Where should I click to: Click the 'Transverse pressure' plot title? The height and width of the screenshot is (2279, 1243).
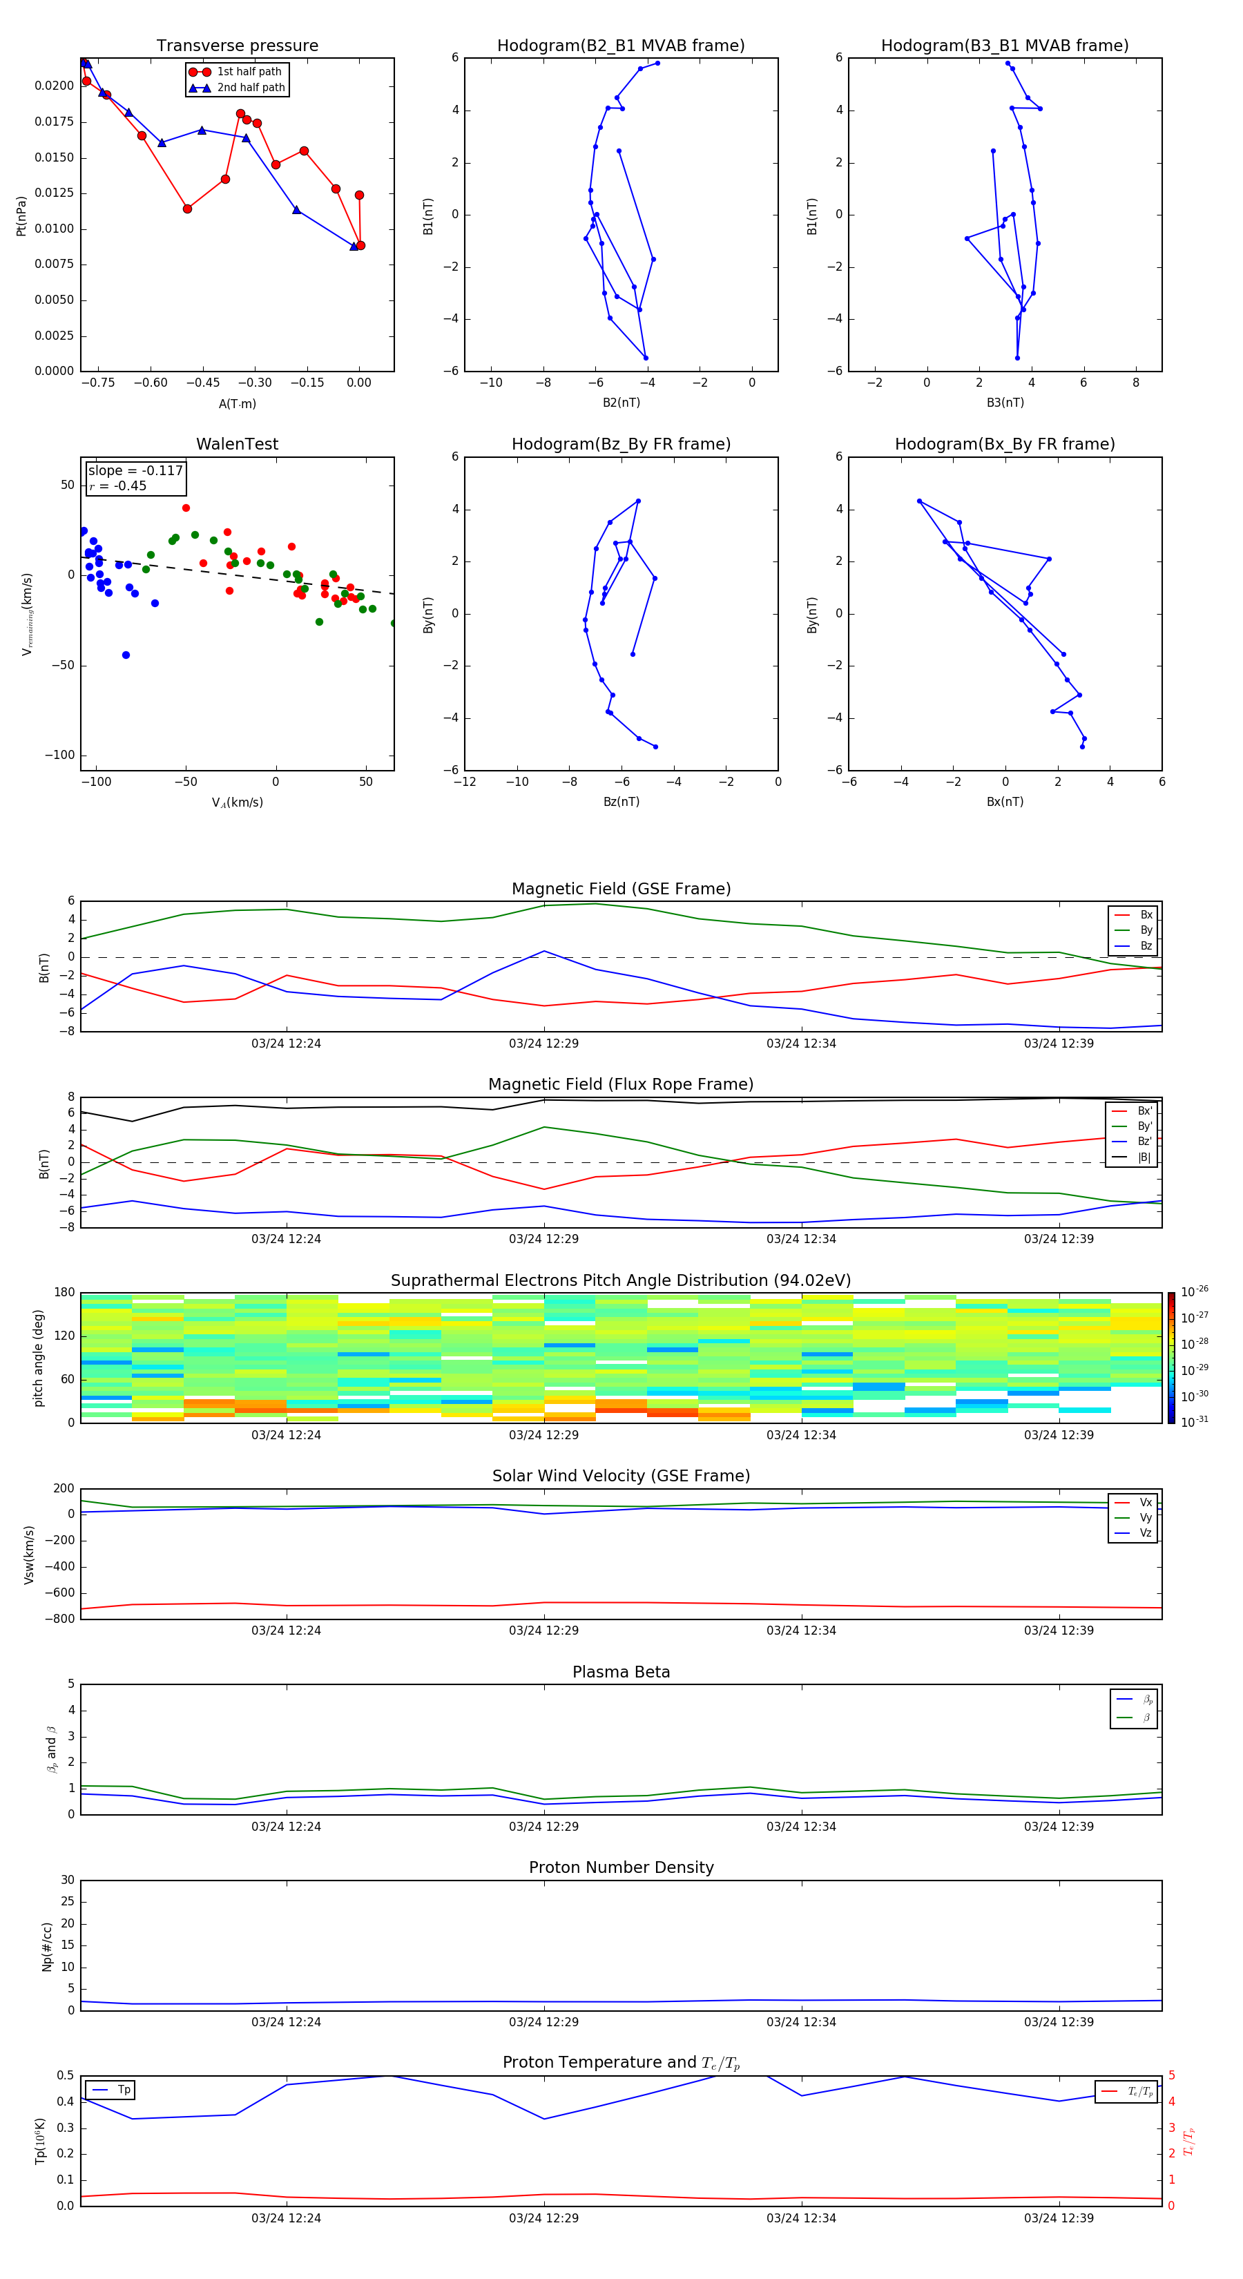pos(237,46)
